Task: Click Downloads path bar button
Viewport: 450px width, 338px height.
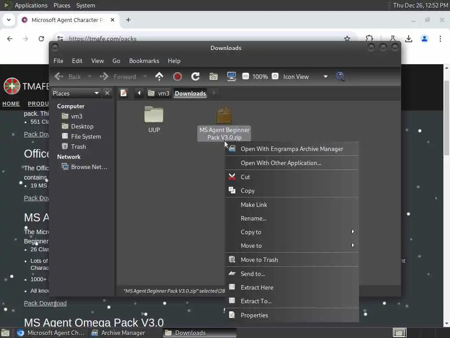Action: 190,93
